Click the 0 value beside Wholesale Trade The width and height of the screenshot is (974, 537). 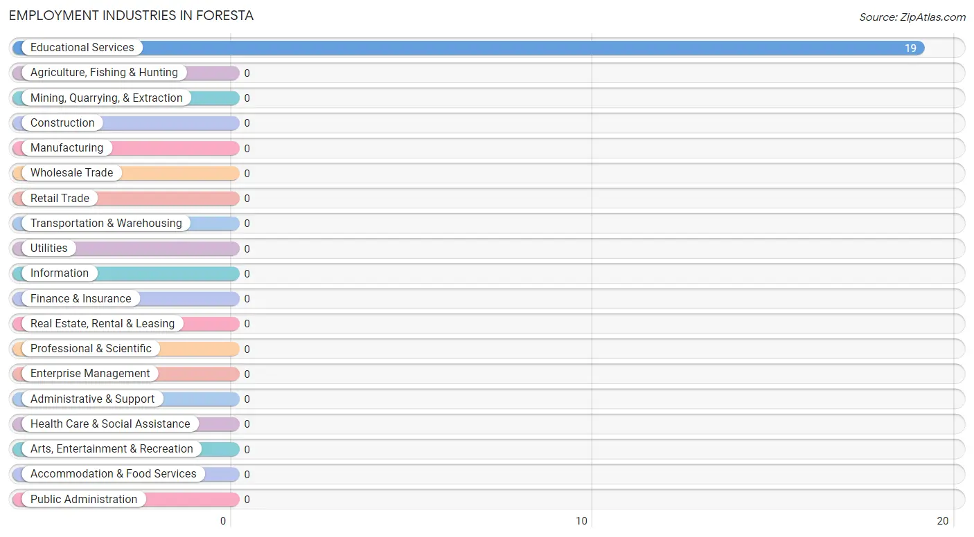point(247,174)
